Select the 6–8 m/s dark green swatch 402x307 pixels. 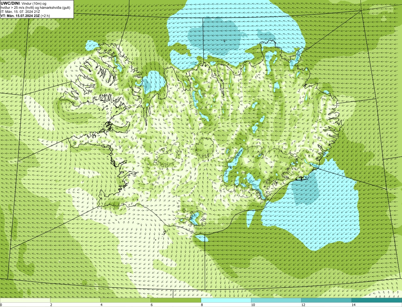176,300
